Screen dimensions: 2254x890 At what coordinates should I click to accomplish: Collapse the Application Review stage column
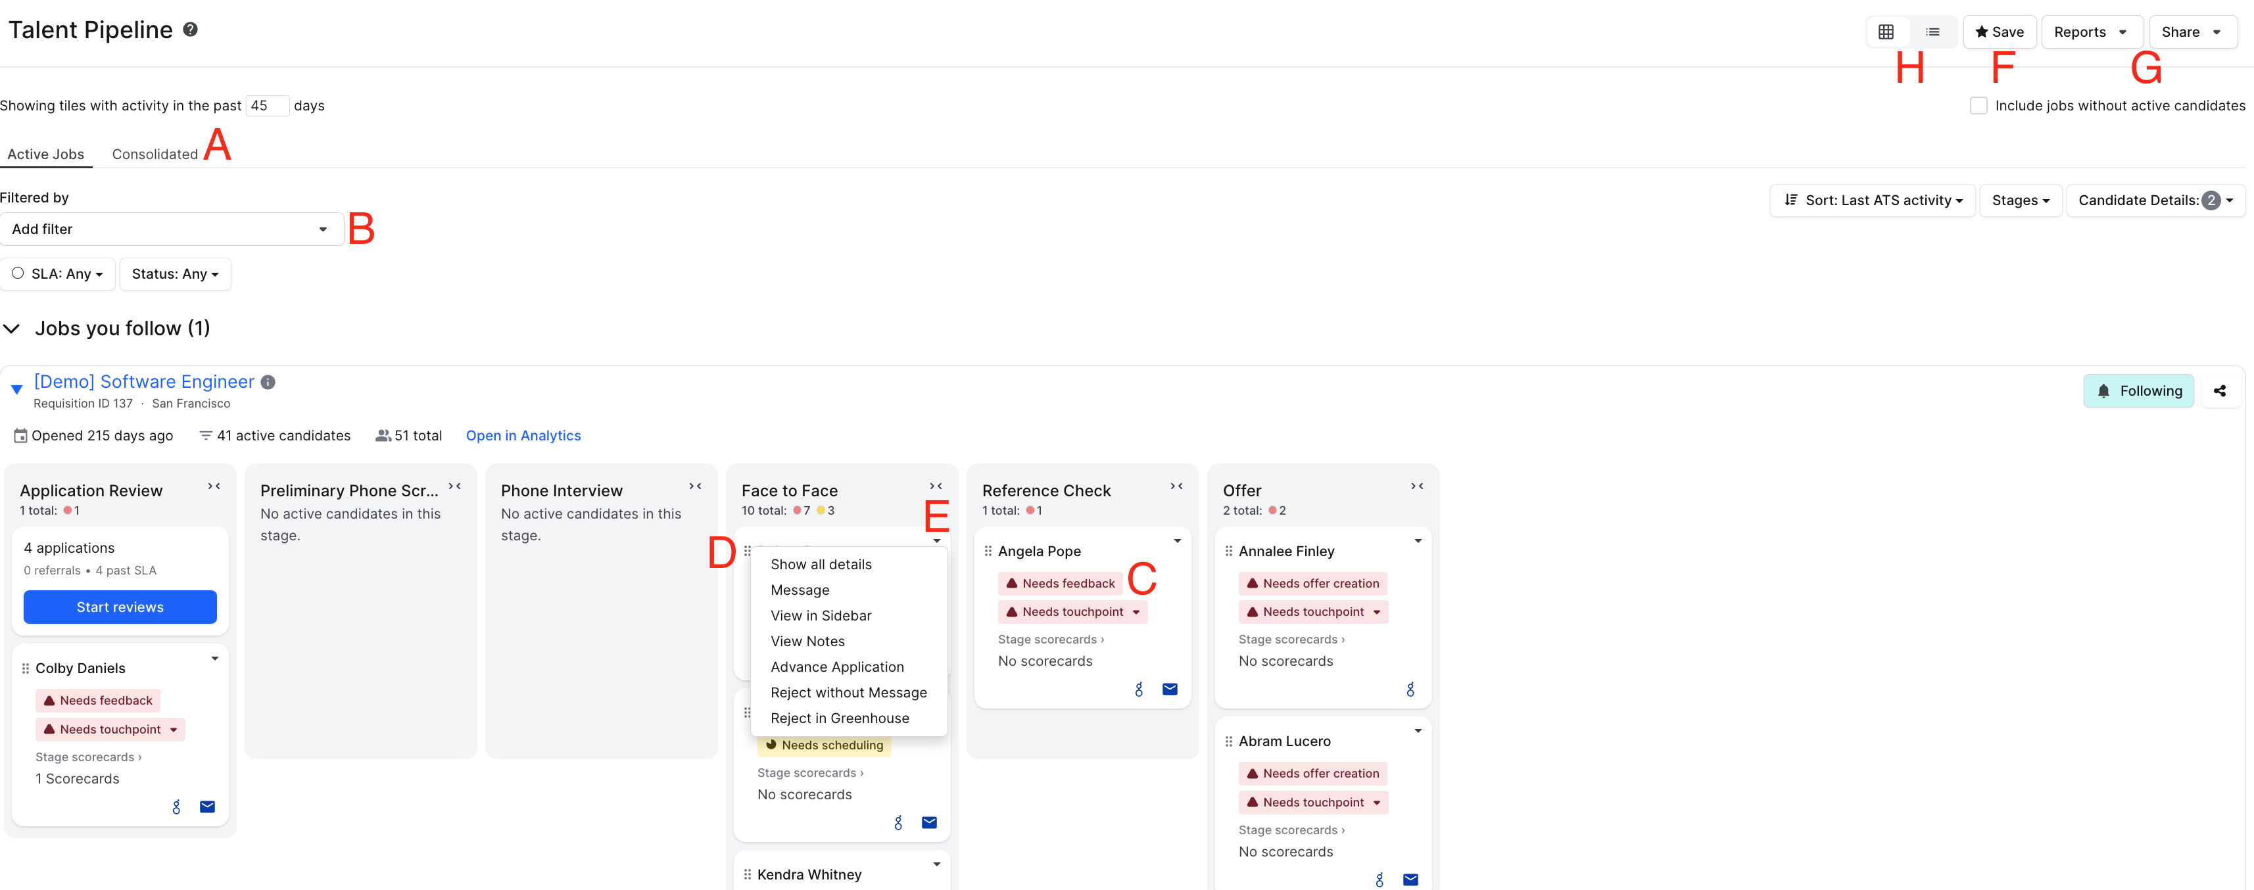pyautogui.click(x=214, y=486)
